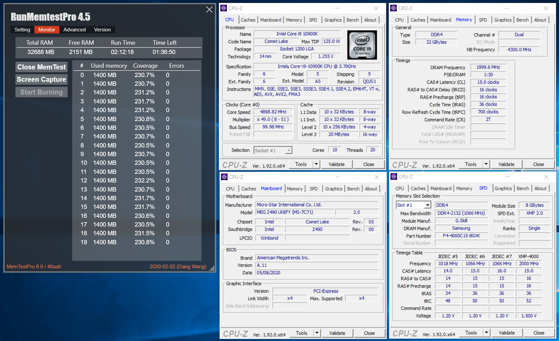Expand the Slot #1 memory slot dropdown
Image resolution: width=559 pixels, height=341 pixels.
[428, 205]
